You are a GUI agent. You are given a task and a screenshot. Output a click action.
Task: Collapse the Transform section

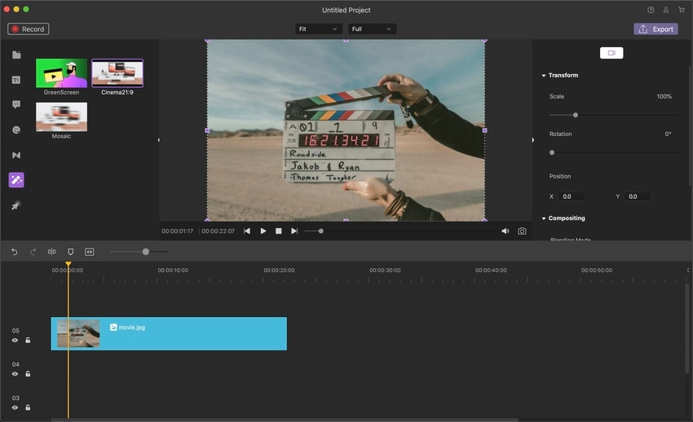[544, 76]
